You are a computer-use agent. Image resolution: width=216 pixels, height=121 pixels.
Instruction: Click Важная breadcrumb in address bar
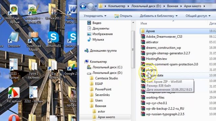[172, 6]
